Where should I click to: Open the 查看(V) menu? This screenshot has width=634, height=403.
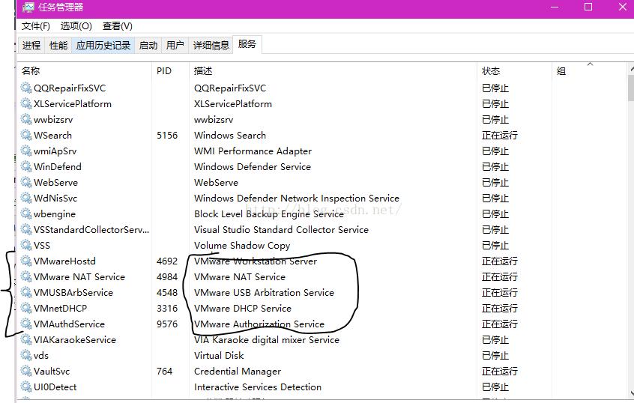pyautogui.click(x=117, y=26)
